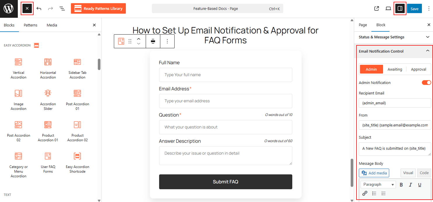Open the document overview panel
This screenshot has height=202, width=433.
coord(62,8)
